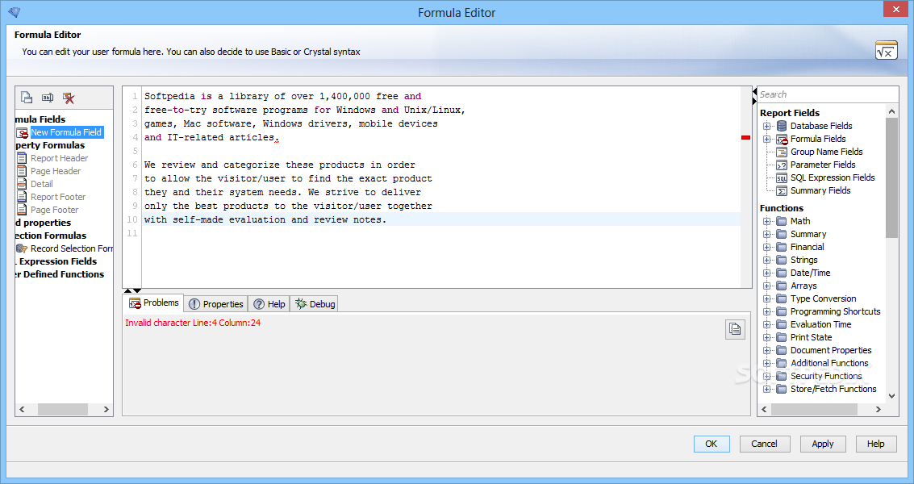The width and height of the screenshot is (914, 484).
Task: Click the Summary Fields sigma icon
Action: (782, 190)
